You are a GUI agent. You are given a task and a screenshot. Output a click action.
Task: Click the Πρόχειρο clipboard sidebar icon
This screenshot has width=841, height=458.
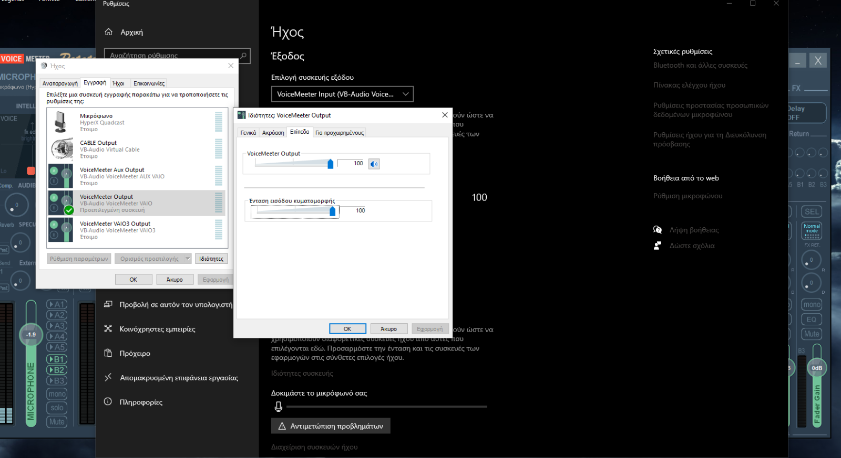(x=108, y=353)
